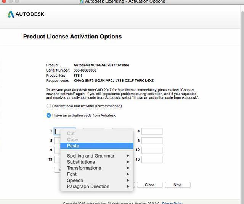Click the red window close button
This screenshot has width=244, height=204.
pyautogui.click(x=4, y=1)
